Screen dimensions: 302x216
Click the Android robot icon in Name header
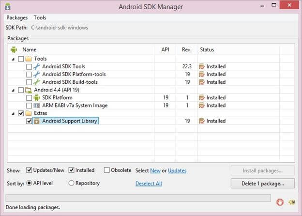(14, 49)
